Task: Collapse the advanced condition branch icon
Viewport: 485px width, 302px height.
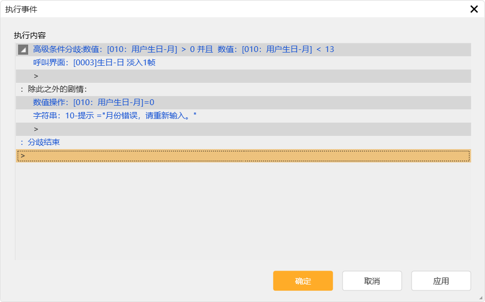Action: (x=23, y=49)
